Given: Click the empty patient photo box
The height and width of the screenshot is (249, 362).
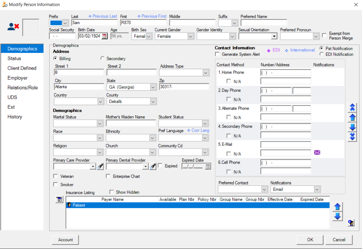Looking at the screenshot, I should point(31,28).
